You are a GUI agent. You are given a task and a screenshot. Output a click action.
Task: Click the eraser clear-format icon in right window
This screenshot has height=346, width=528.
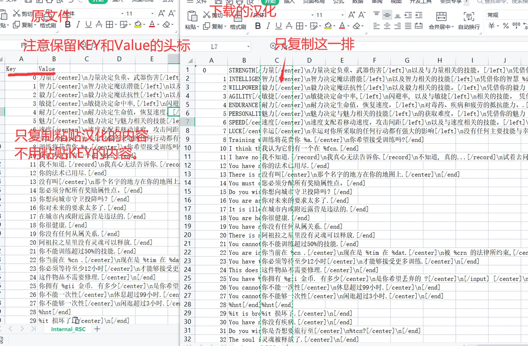(x=356, y=26)
